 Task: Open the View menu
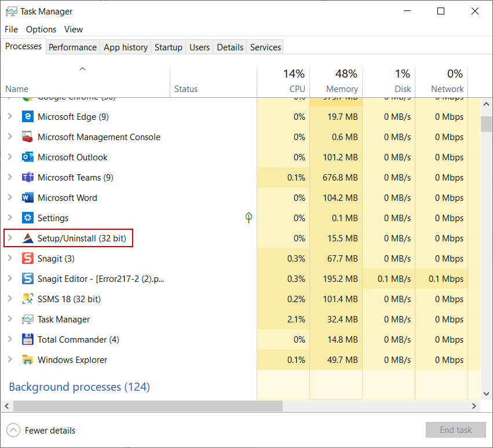pyautogui.click(x=74, y=29)
